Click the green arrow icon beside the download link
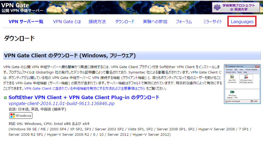This screenshot has width=263, height=143. pos(5,97)
